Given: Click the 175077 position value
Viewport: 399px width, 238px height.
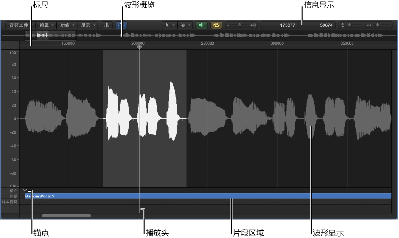Looking at the screenshot, I should pos(287,25).
